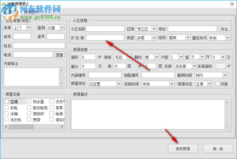Open the 厅 count dropdown

[198, 57]
